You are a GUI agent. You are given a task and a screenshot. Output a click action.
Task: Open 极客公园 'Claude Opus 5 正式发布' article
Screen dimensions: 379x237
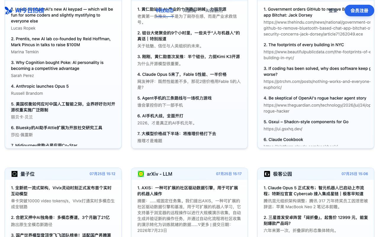point(314,191)
